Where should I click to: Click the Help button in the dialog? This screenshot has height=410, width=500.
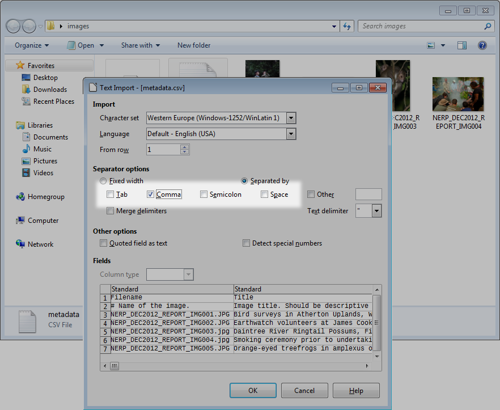tap(356, 391)
